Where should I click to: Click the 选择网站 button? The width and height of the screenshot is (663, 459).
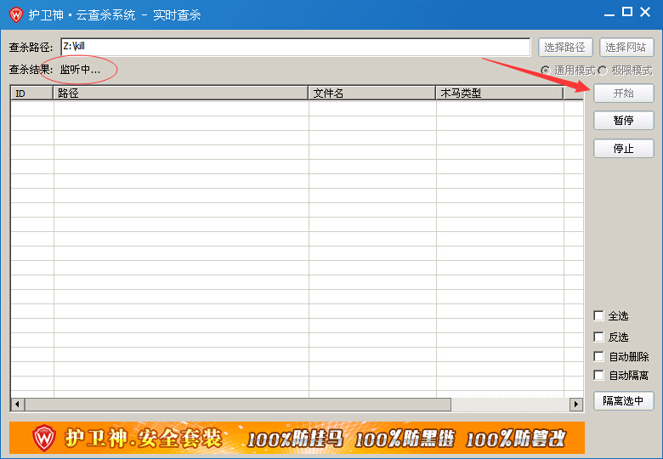626,47
